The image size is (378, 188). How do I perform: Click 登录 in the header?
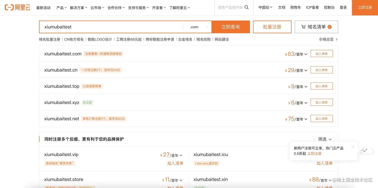coord(343,8)
